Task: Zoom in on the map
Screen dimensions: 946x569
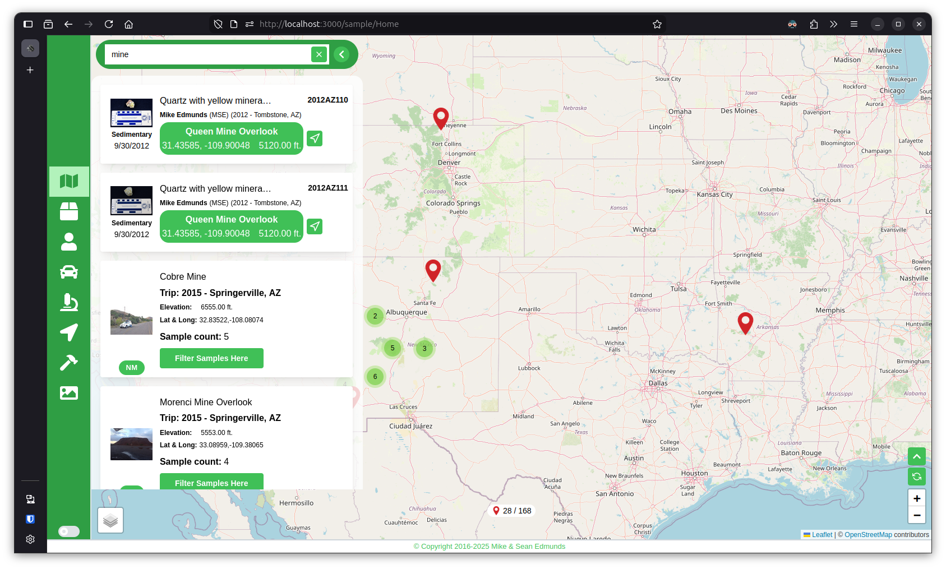Action: coord(917,498)
